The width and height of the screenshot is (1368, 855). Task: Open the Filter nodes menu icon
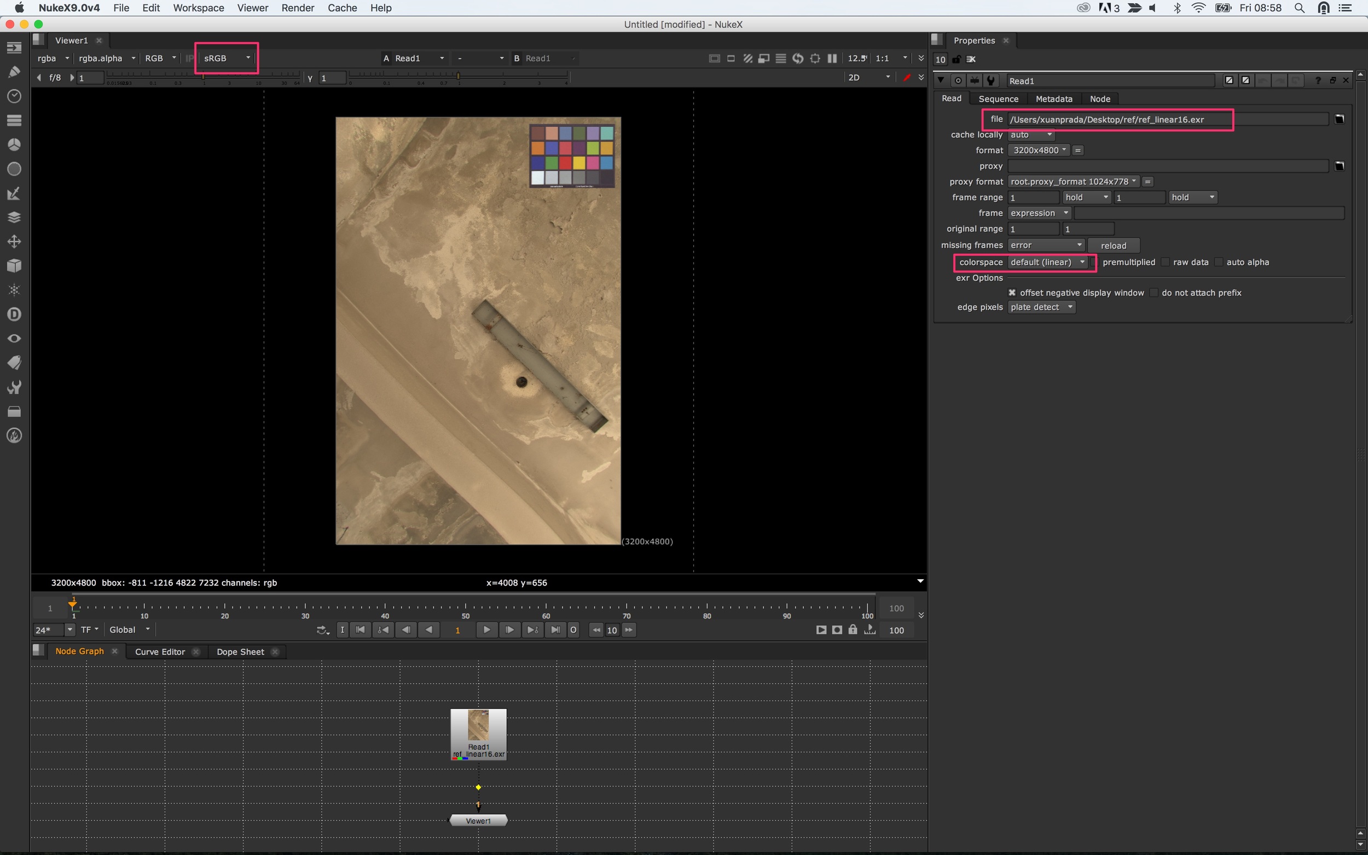[x=14, y=168]
